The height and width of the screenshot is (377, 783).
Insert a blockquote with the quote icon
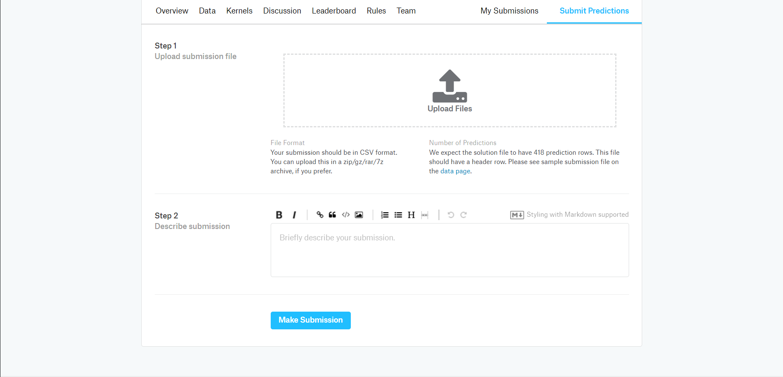(x=332, y=215)
